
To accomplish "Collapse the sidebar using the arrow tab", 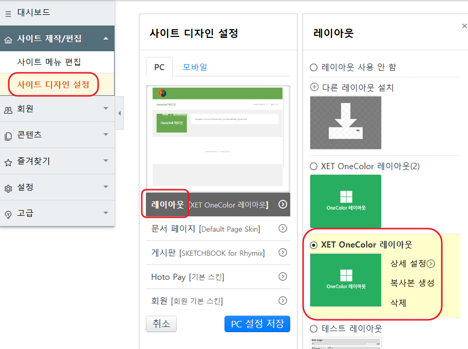I will pos(120,114).
